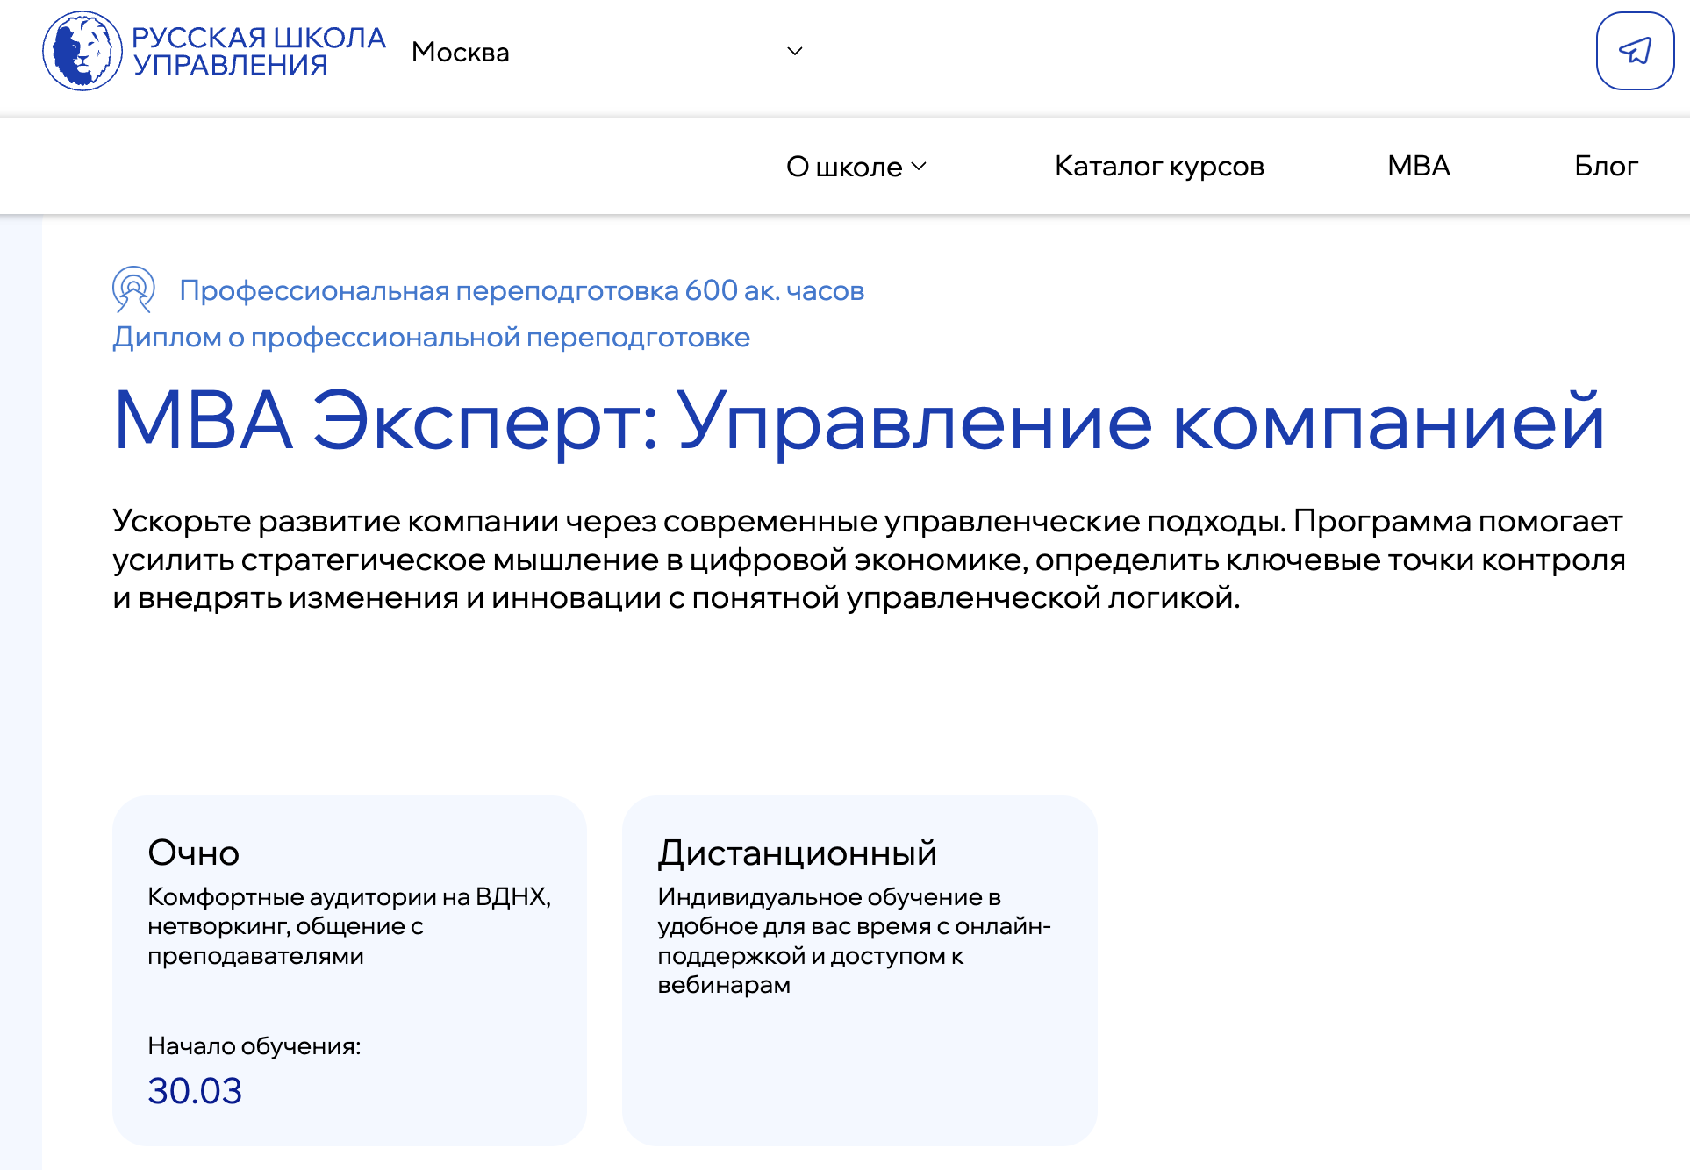Click Профессиональная переподготовка 600 ак. часов link

click(521, 290)
